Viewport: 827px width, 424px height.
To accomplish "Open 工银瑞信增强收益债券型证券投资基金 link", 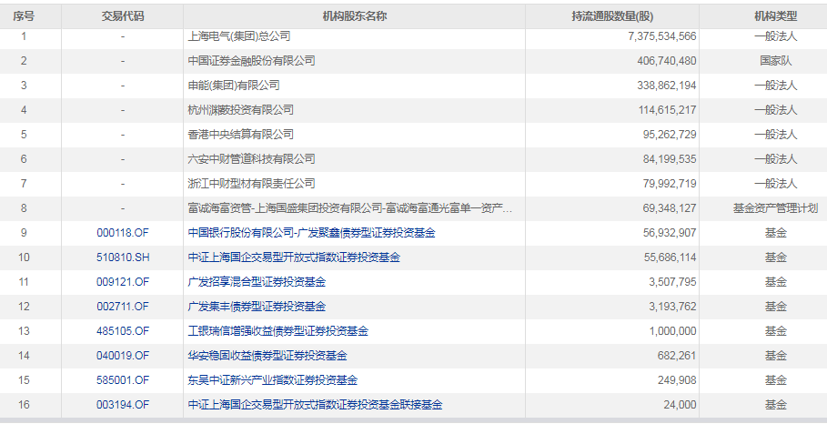I will click(x=278, y=331).
